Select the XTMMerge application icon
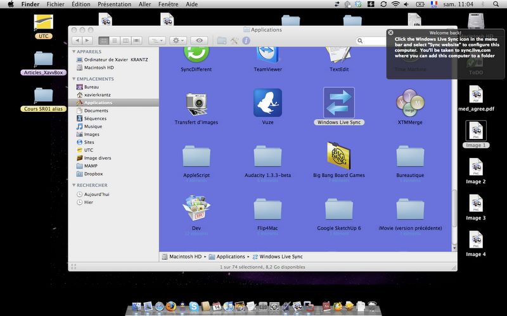The image size is (507, 316). pos(410,103)
